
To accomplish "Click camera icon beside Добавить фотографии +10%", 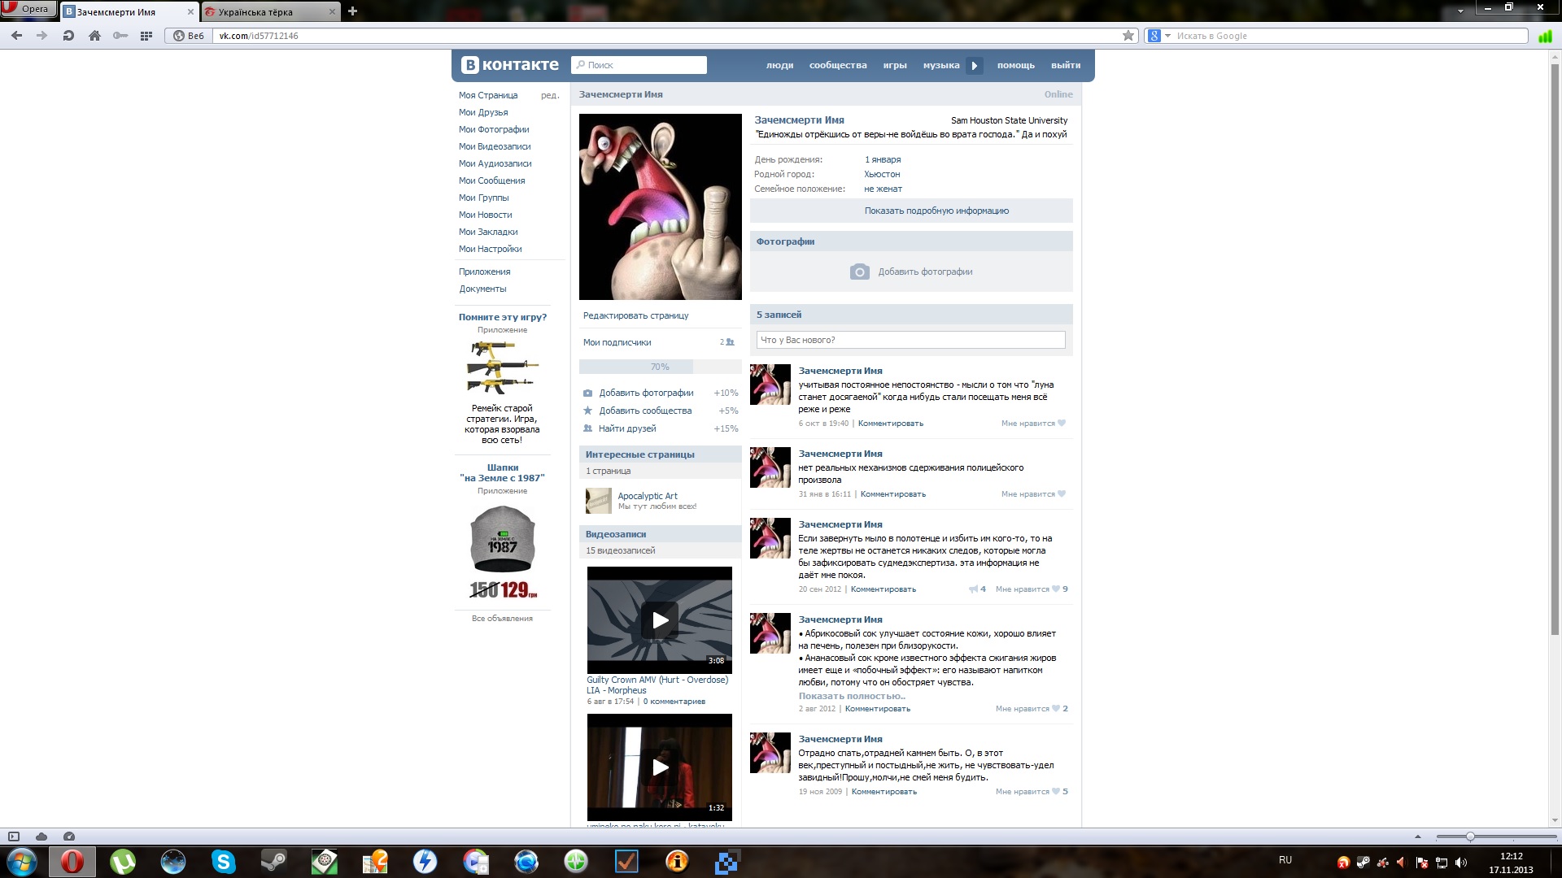I will click(587, 393).
